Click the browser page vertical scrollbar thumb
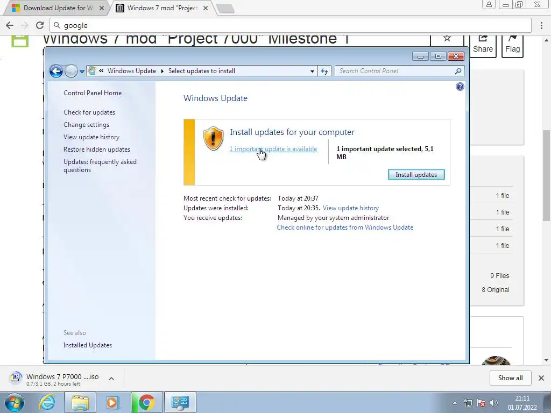551x413 pixels. pos(546,175)
